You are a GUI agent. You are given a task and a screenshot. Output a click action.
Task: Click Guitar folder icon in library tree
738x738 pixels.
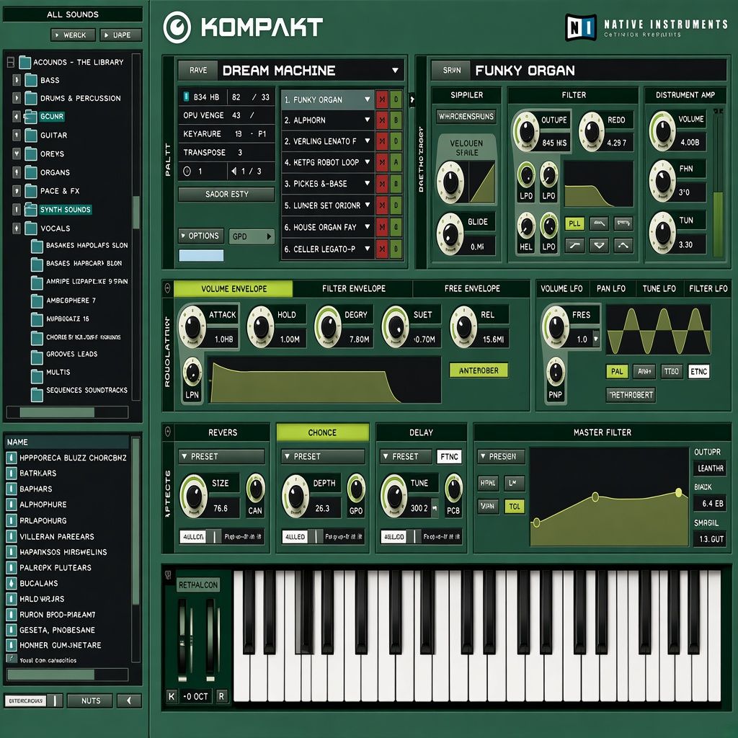point(31,135)
